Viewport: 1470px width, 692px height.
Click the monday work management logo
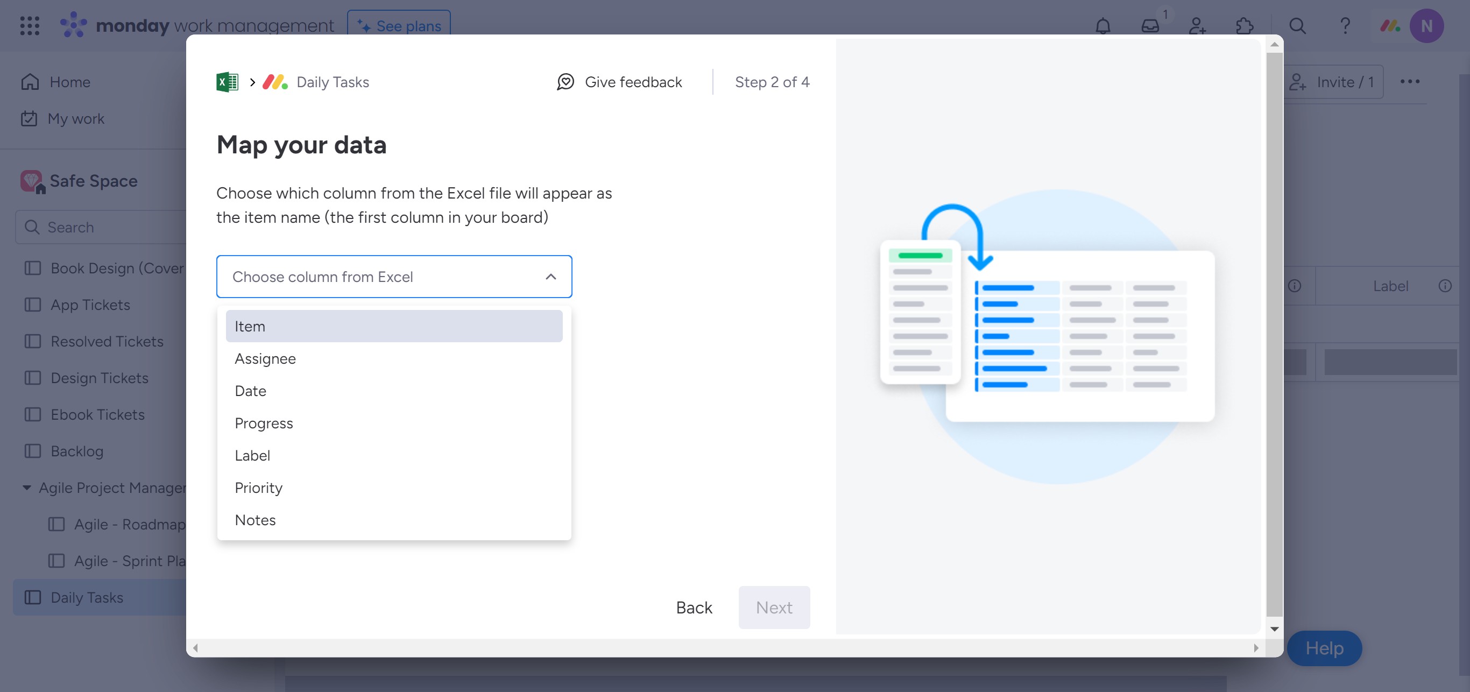tap(197, 26)
